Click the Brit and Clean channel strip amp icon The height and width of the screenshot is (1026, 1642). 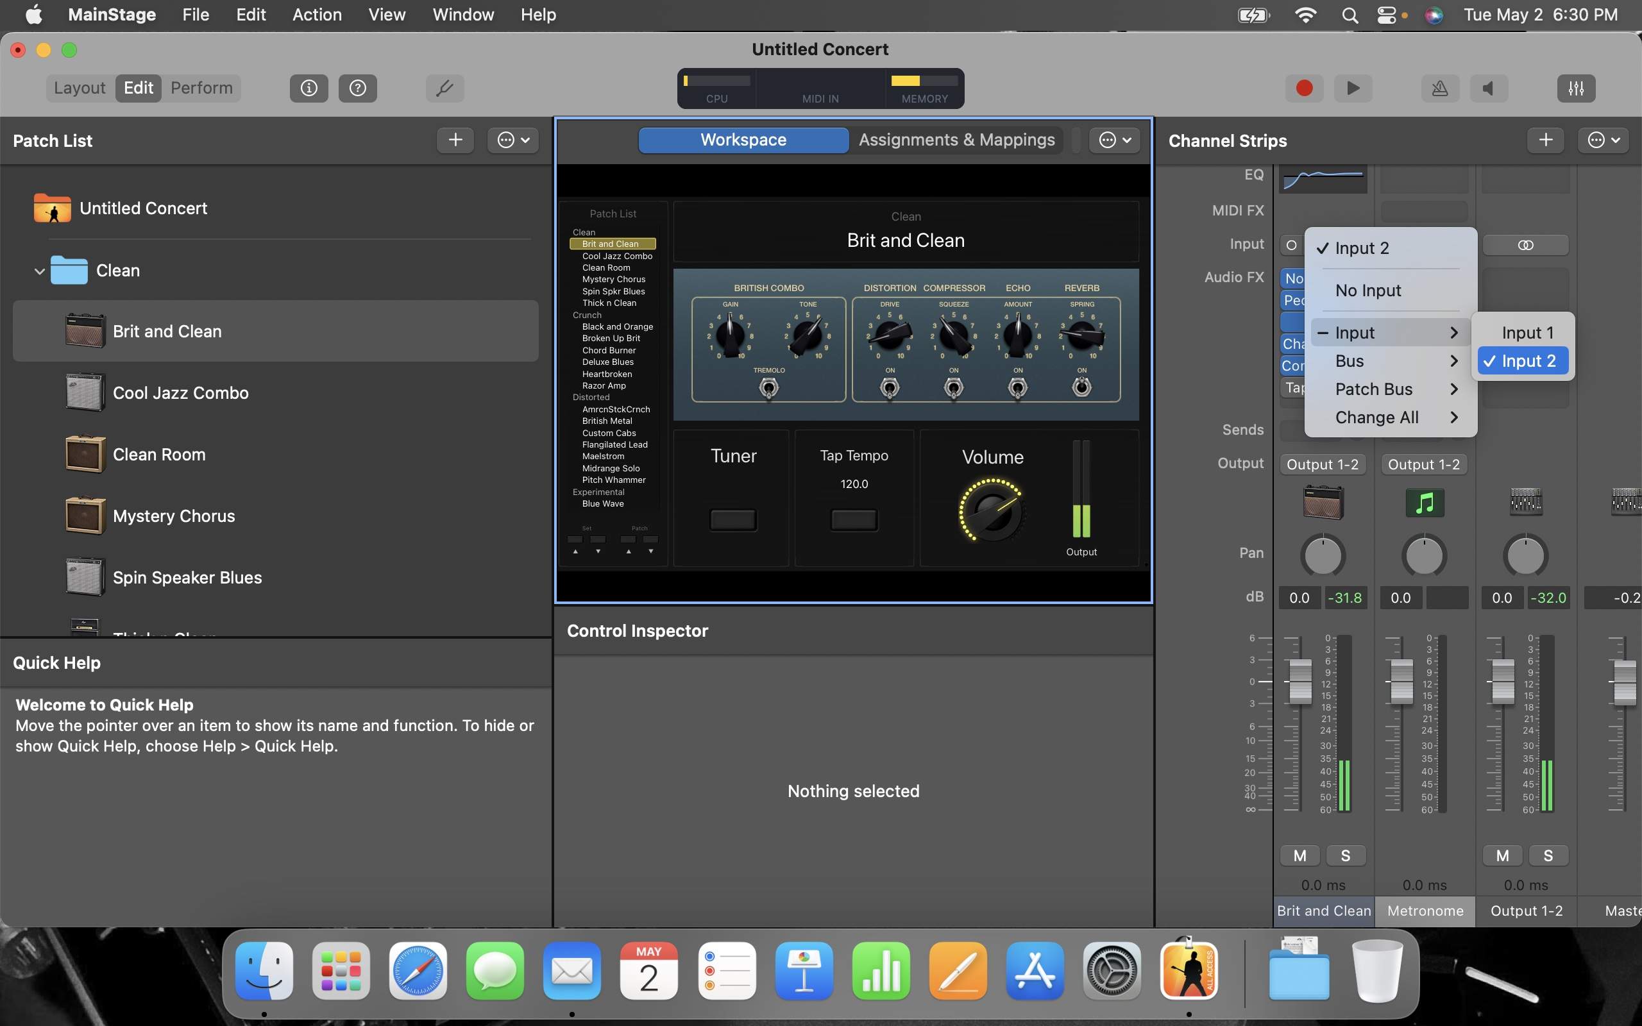coord(1323,503)
